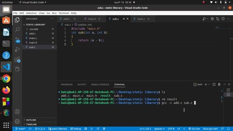Open the Explorer view in activity bar
Screen dimensions: 233x131
(x=17, y=20)
